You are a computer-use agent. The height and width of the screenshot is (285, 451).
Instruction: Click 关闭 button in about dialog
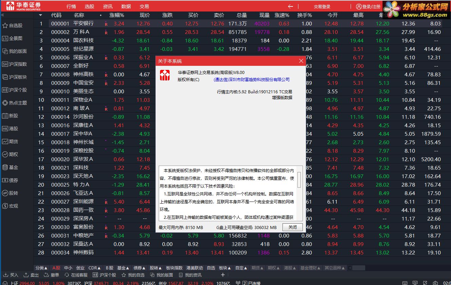point(293,227)
